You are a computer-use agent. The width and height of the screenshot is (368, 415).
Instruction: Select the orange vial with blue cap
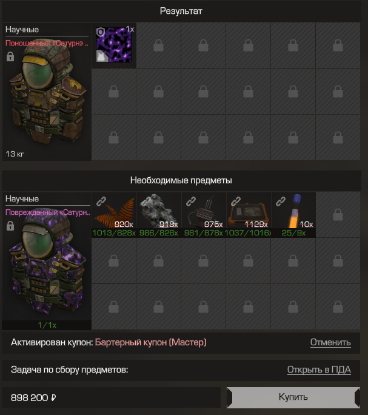pyautogui.click(x=293, y=211)
